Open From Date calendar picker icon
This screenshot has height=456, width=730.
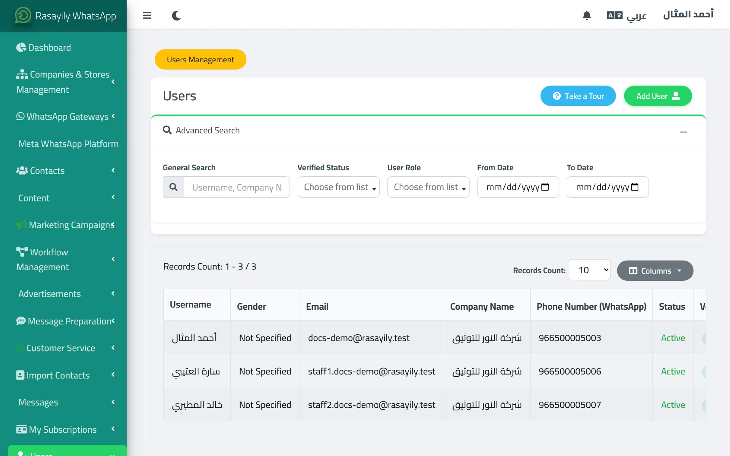[545, 187]
